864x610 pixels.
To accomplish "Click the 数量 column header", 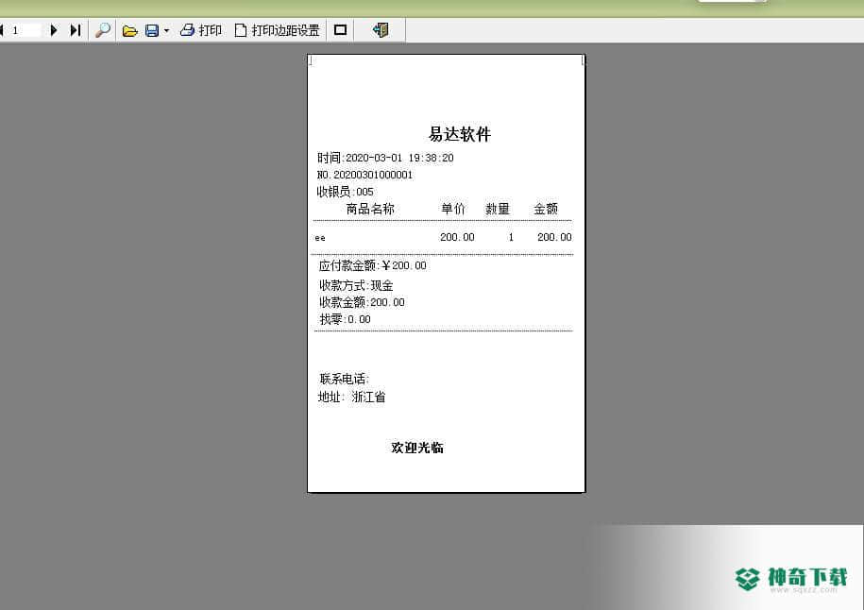I will coord(497,209).
